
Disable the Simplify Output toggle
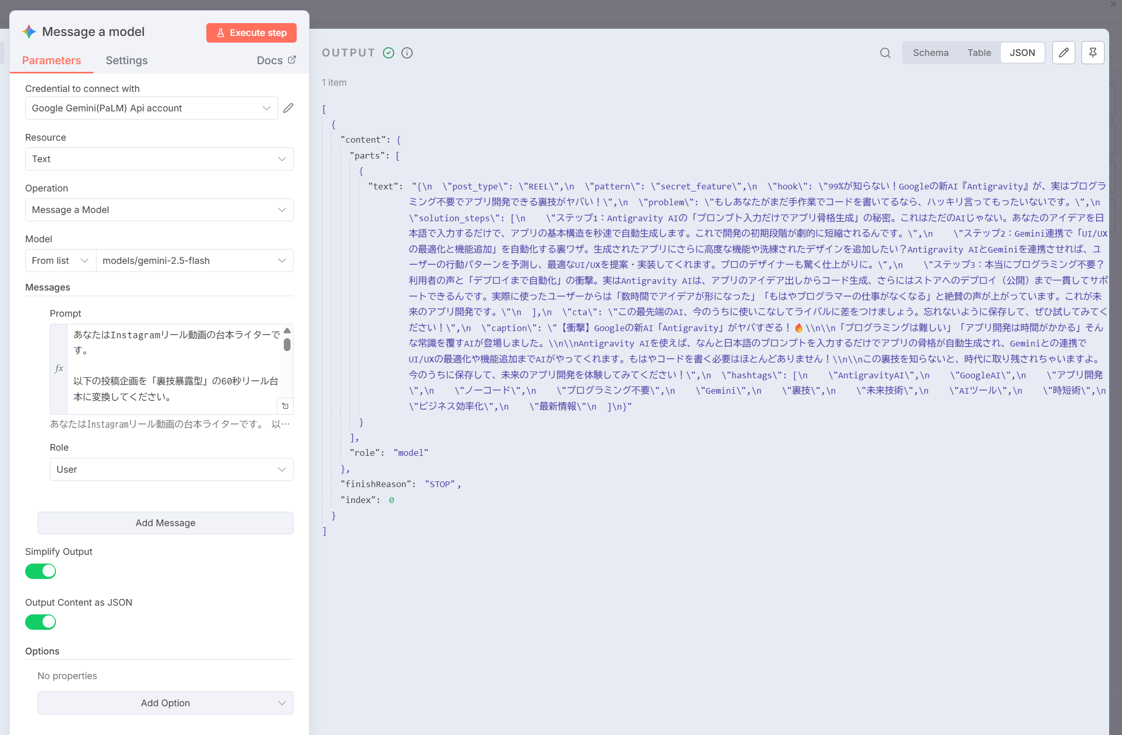(41, 571)
